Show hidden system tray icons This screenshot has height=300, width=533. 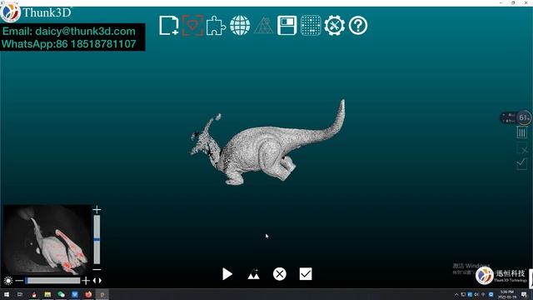[x=456, y=294]
